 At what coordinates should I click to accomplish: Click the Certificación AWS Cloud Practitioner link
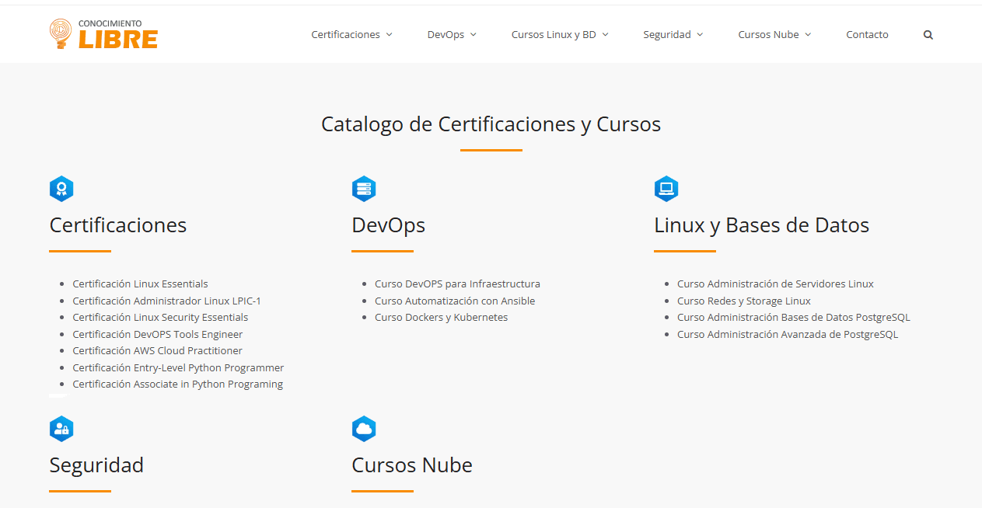point(157,350)
